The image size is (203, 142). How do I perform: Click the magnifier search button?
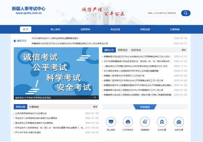click(186, 13)
